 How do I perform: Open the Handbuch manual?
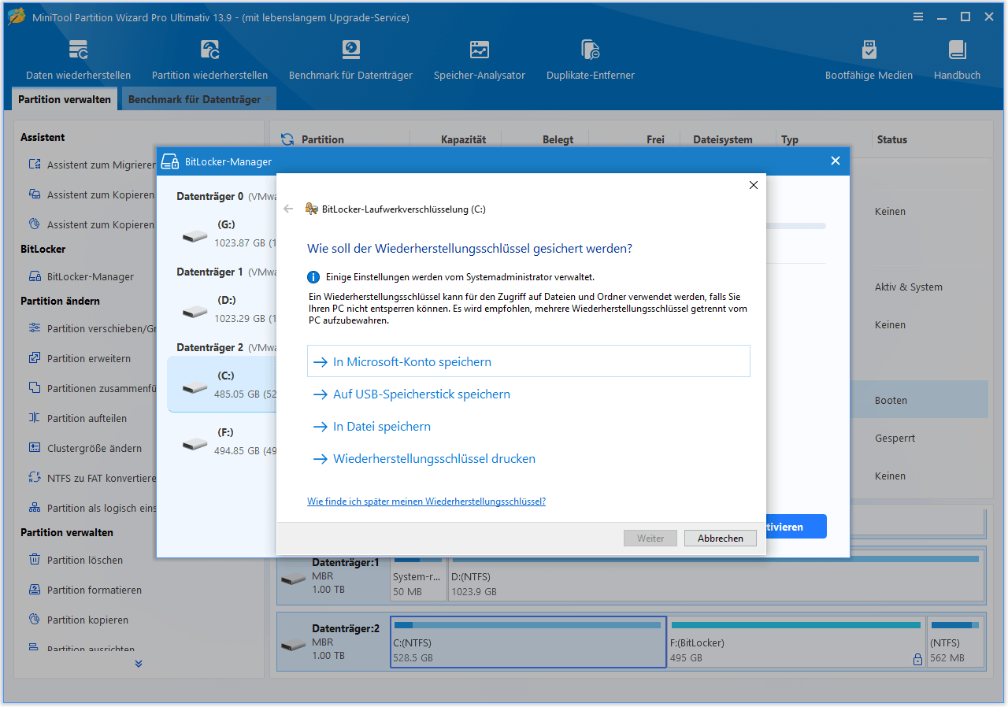[x=957, y=60]
